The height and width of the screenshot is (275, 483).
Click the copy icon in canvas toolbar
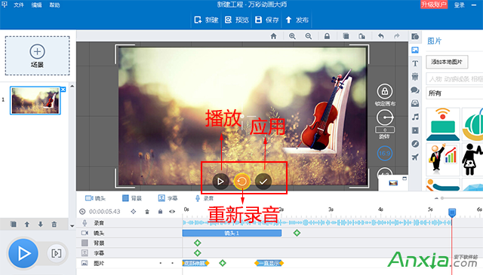(346, 36)
